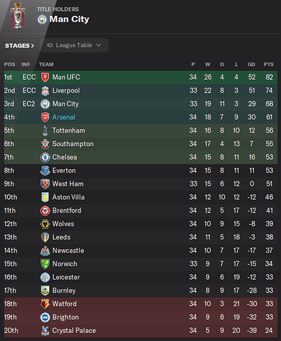This screenshot has height=341, width=281.
Task: Open the Arsenal team link
Action: pyautogui.click(x=63, y=117)
